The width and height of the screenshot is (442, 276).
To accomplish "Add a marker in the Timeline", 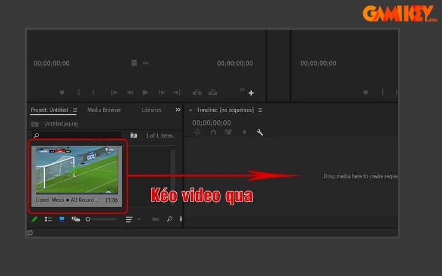I will 244,132.
